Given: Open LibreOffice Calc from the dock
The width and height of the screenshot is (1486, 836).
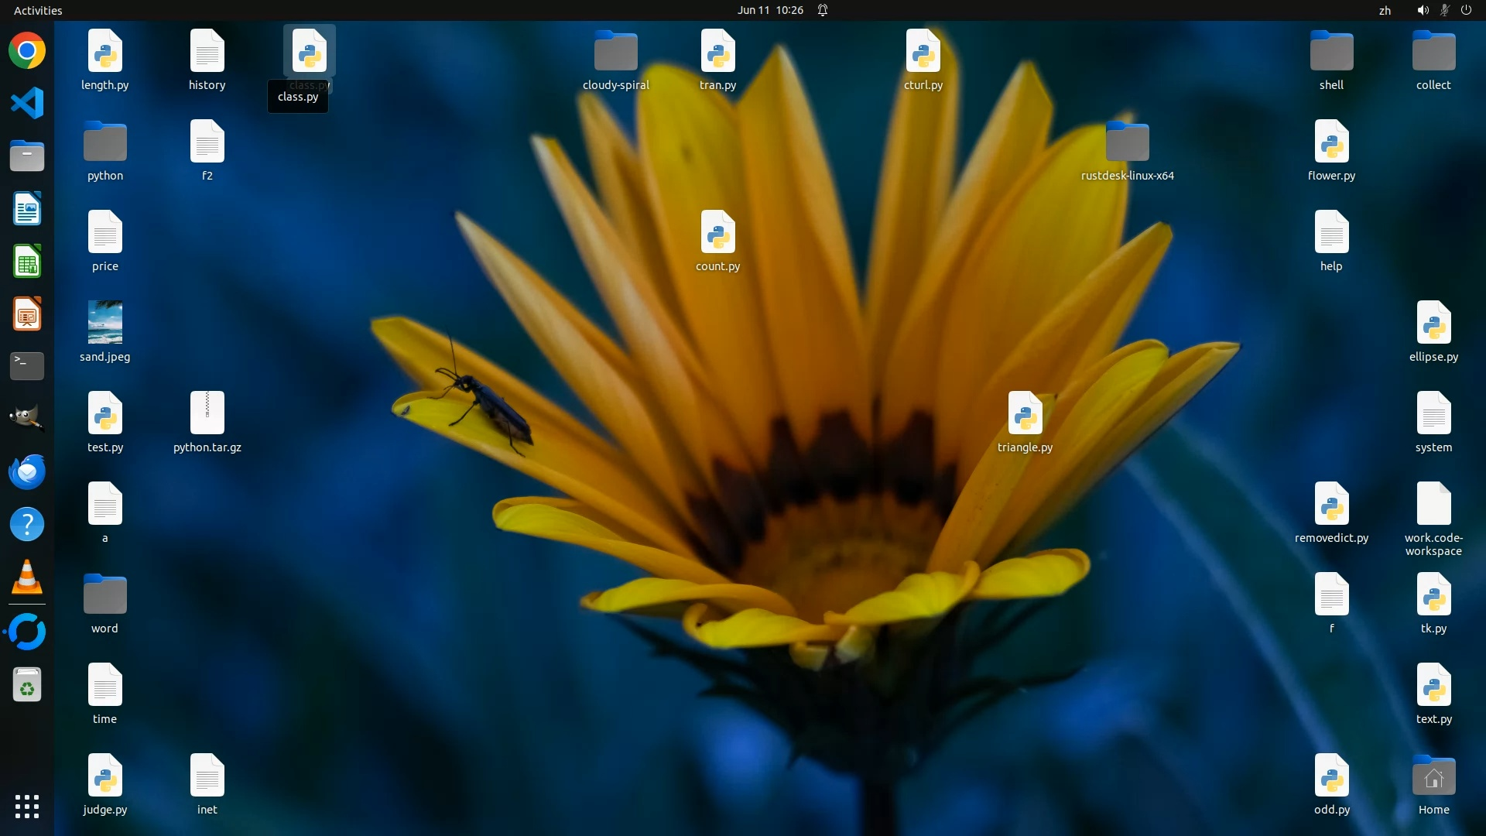Looking at the screenshot, I should pyautogui.click(x=27, y=261).
